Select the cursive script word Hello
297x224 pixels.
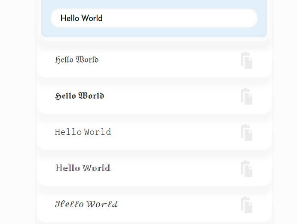69,204
